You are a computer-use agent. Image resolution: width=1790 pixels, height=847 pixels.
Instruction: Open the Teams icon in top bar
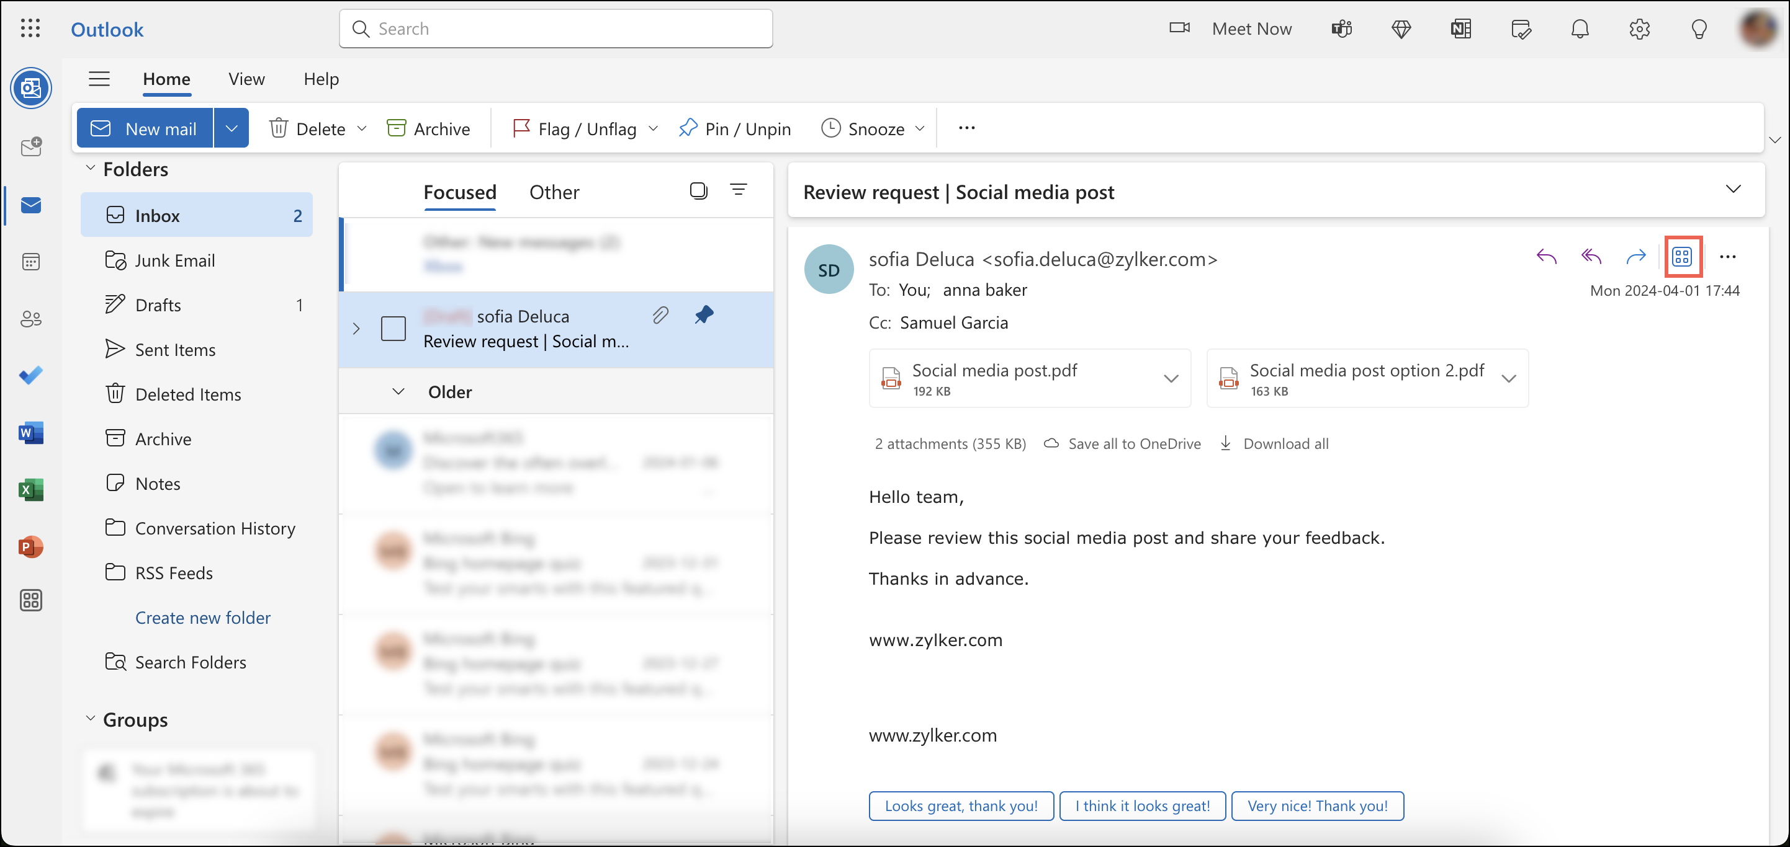tap(1341, 29)
